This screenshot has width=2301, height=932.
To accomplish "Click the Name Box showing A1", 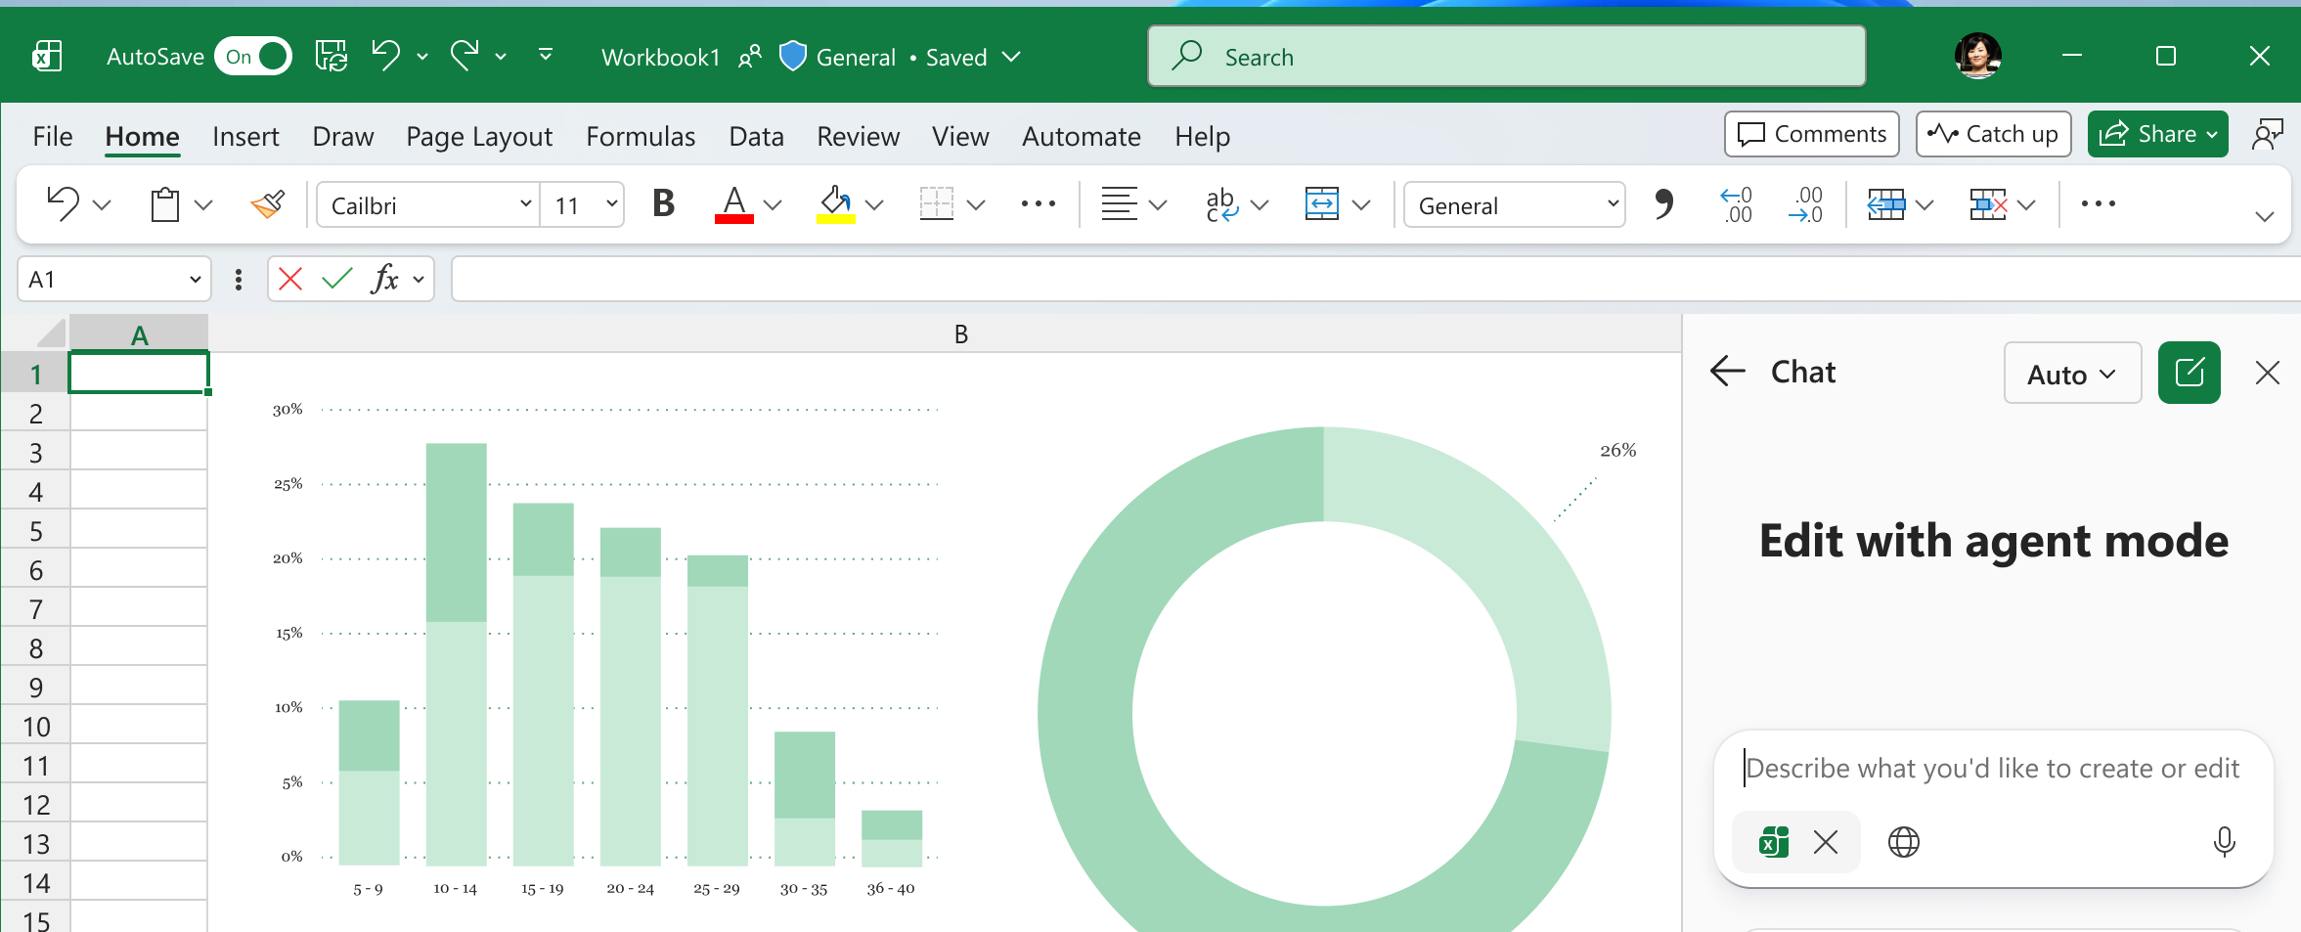I will point(114,280).
